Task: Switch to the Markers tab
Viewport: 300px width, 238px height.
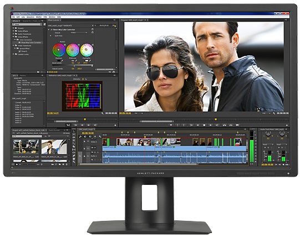Action: (x=23, y=76)
